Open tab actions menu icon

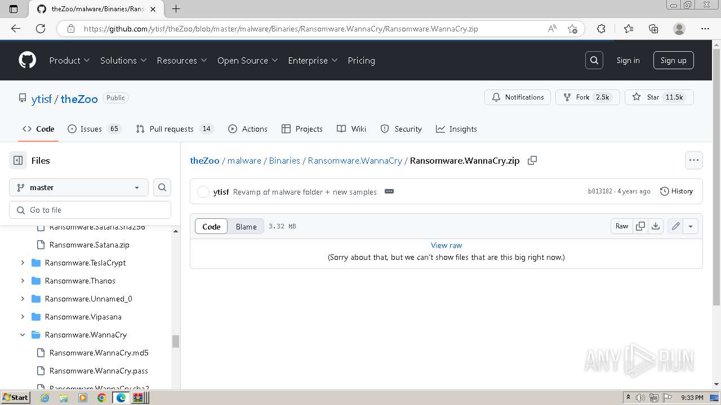click(14, 8)
